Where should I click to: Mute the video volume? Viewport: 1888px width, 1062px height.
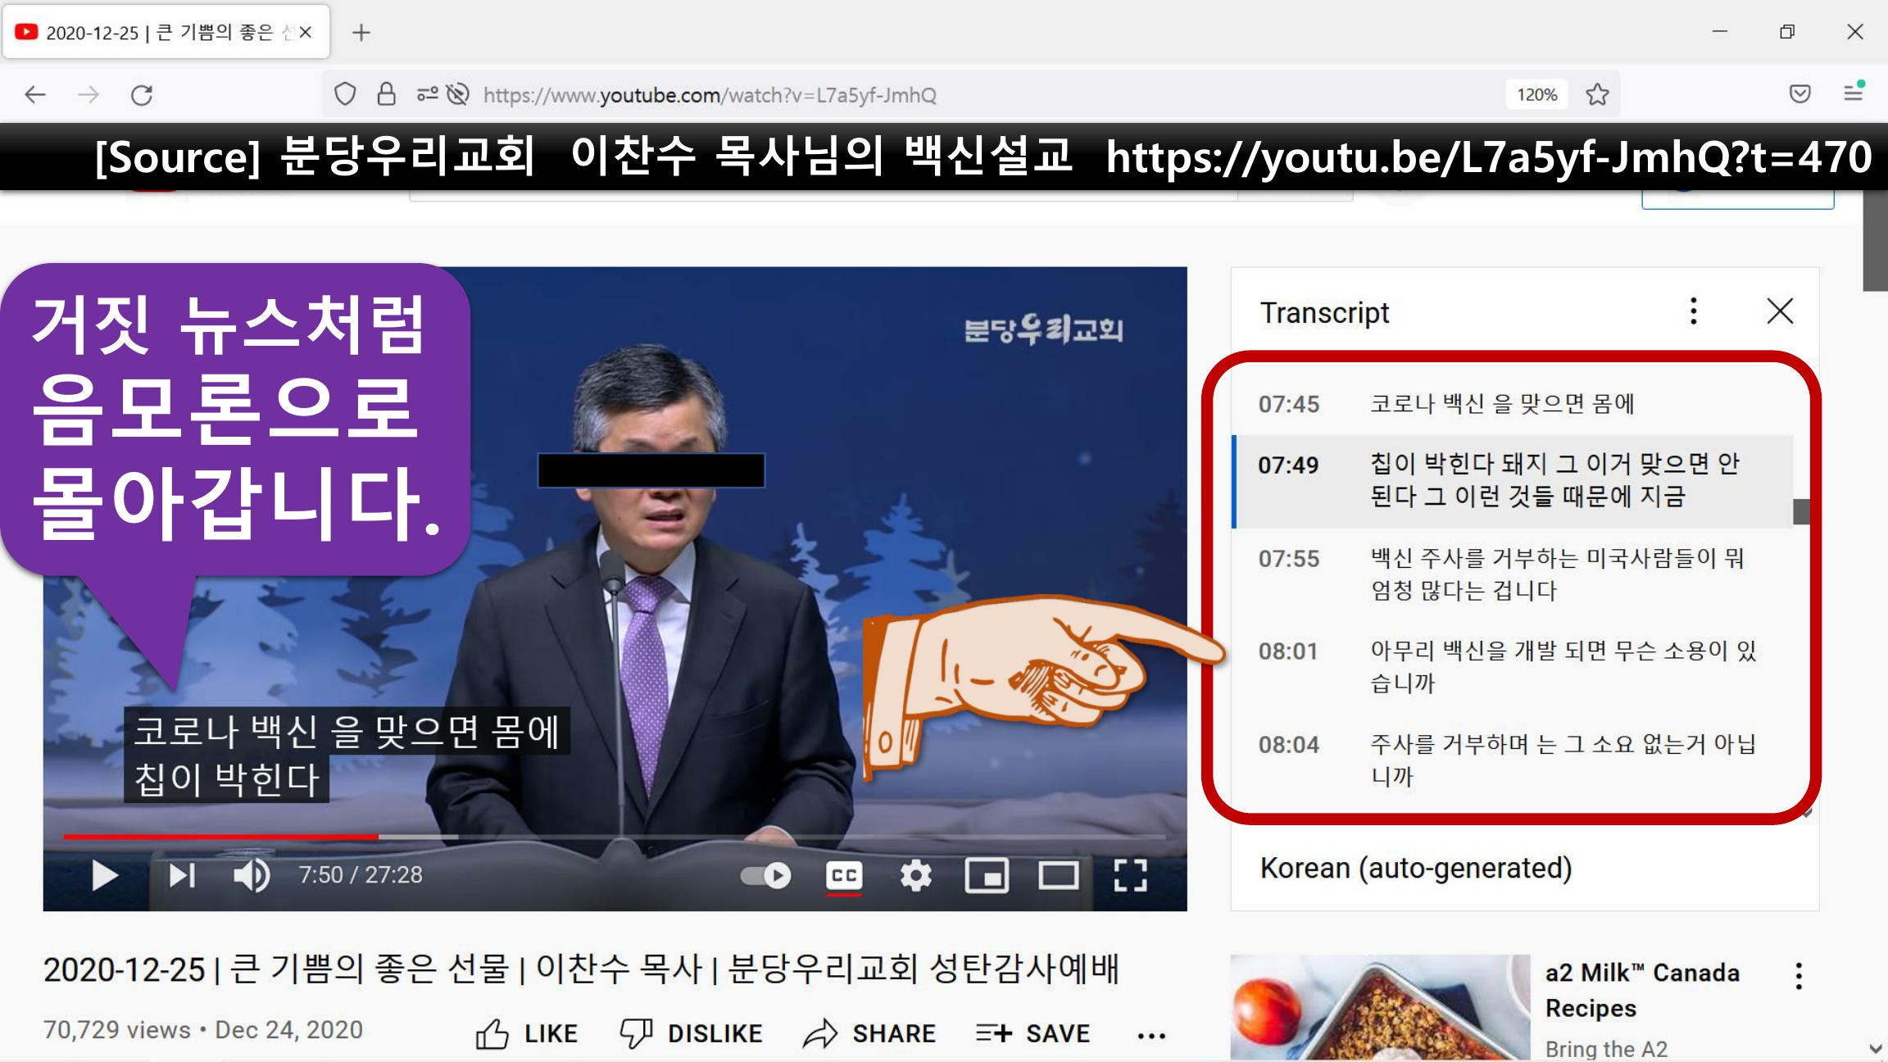(252, 875)
